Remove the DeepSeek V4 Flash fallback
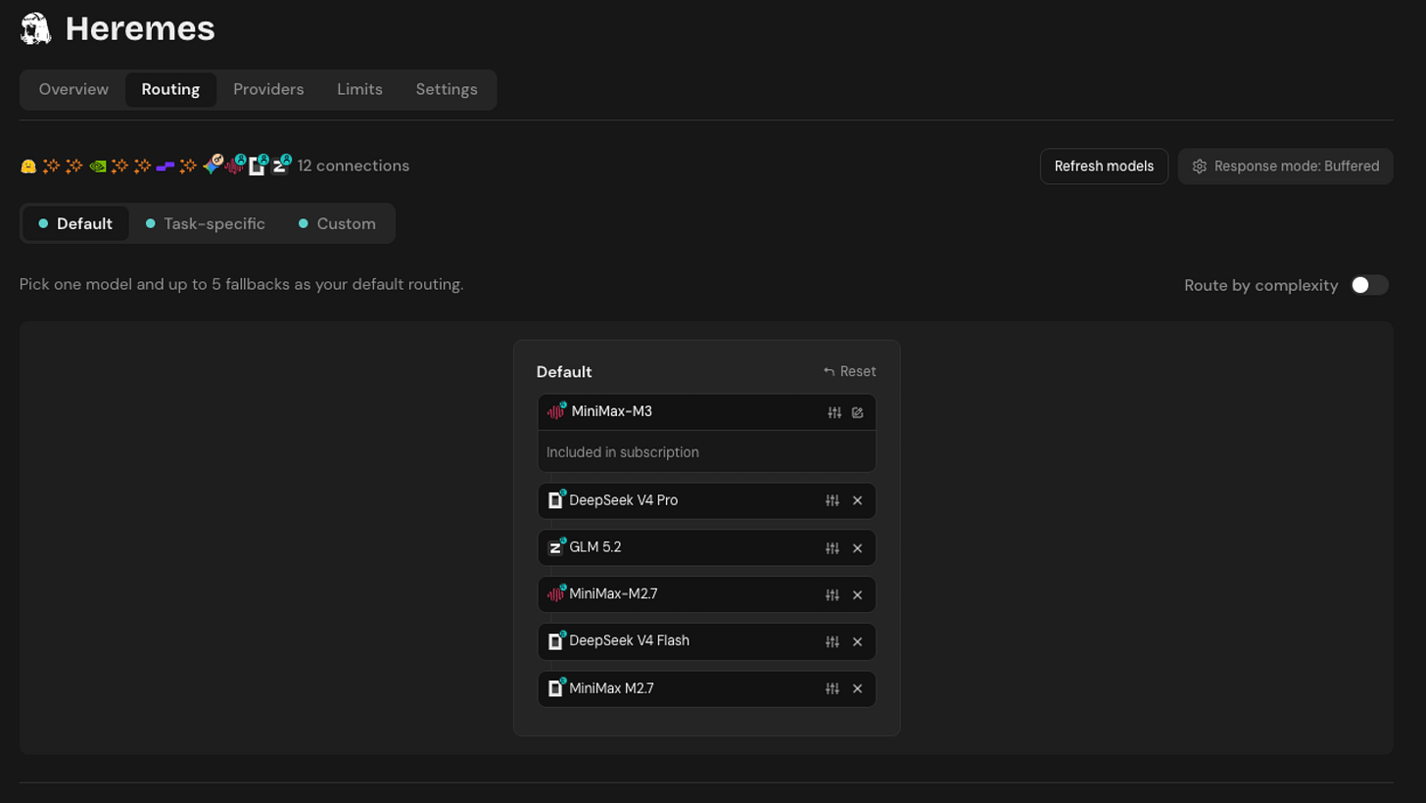 (857, 641)
